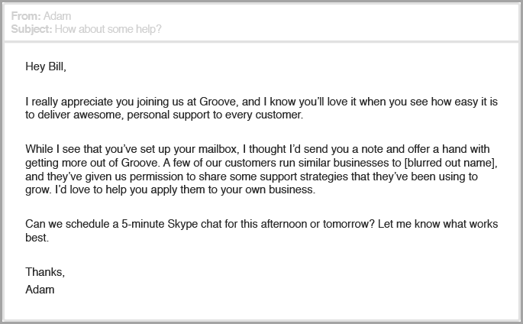The height and width of the screenshot is (324, 523).
Task: Click the "Thanks," closing line
Action: tap(45, 272)
